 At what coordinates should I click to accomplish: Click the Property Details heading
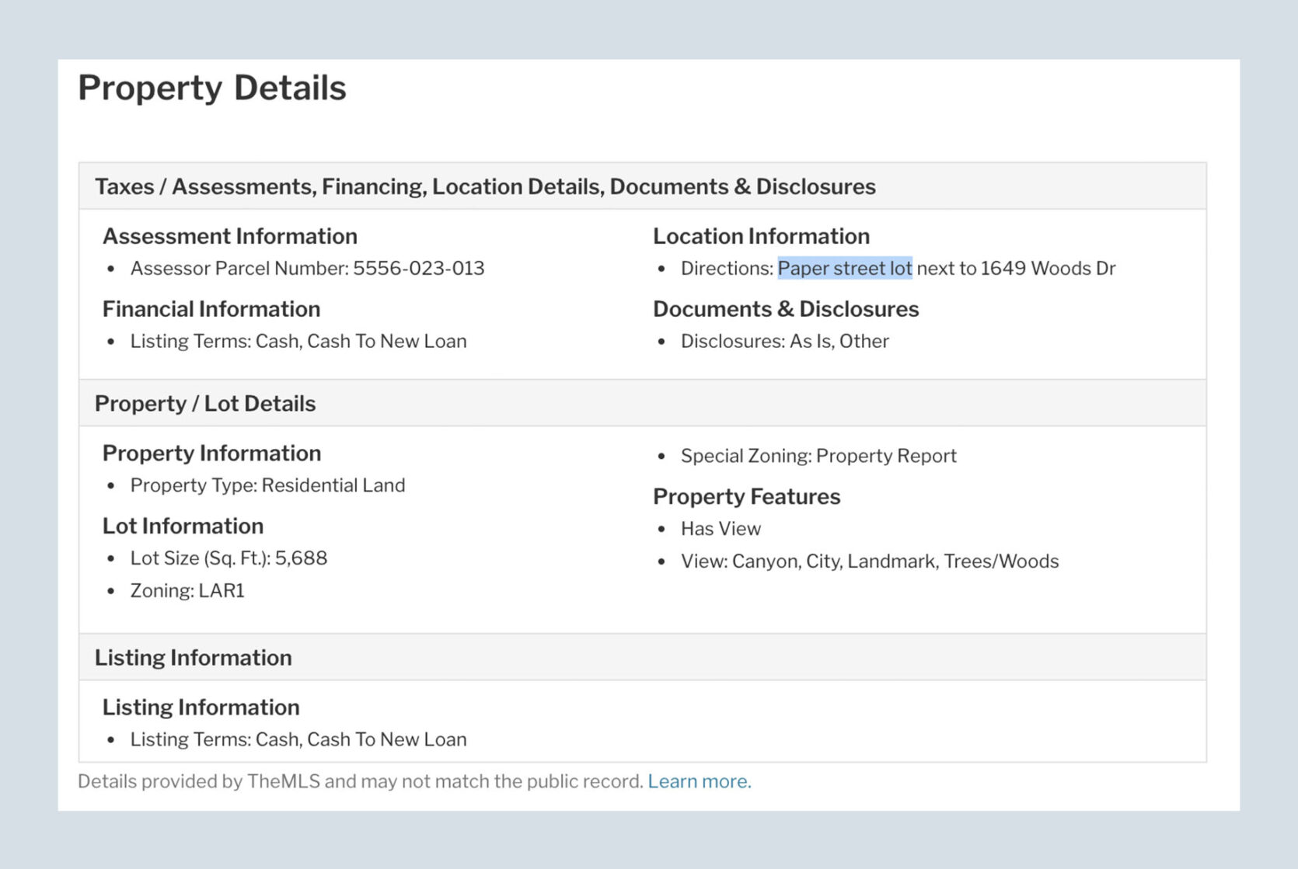click(212, 88)
